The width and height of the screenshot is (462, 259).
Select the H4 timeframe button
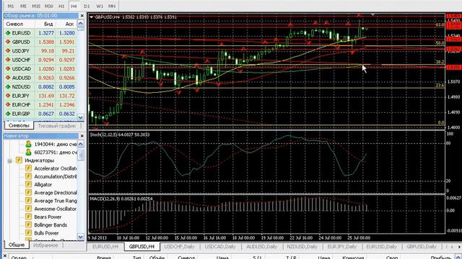click(74, 6)
